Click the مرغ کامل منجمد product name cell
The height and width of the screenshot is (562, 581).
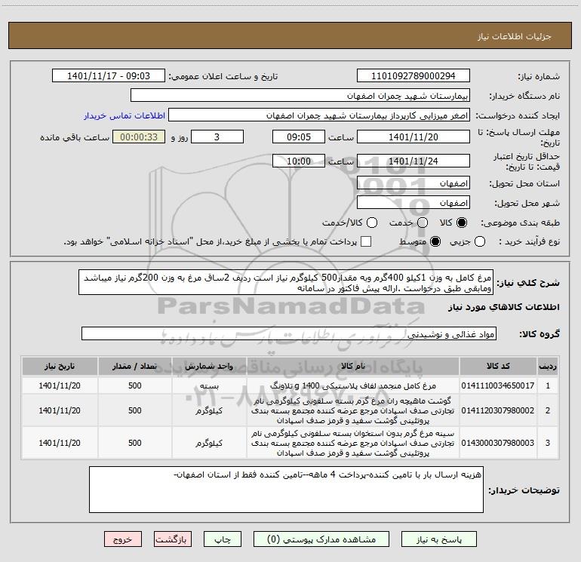click(353, 385)
